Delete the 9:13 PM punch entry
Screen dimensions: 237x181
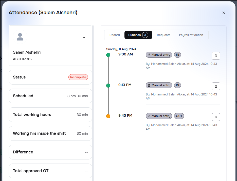pos(216,86)
